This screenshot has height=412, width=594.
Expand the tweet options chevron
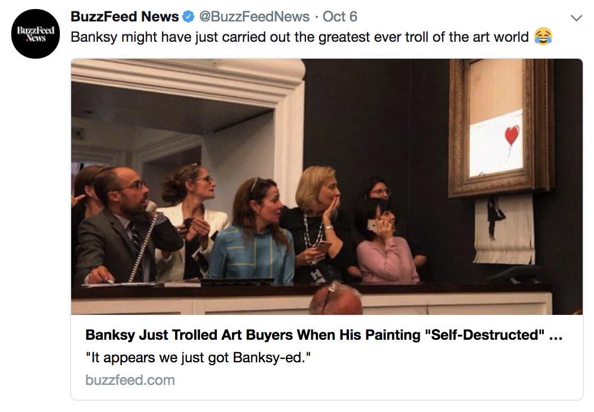576,18
